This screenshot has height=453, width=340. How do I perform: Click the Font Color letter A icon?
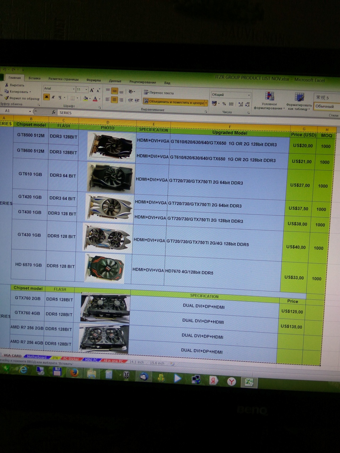click(x=95, y=99)
